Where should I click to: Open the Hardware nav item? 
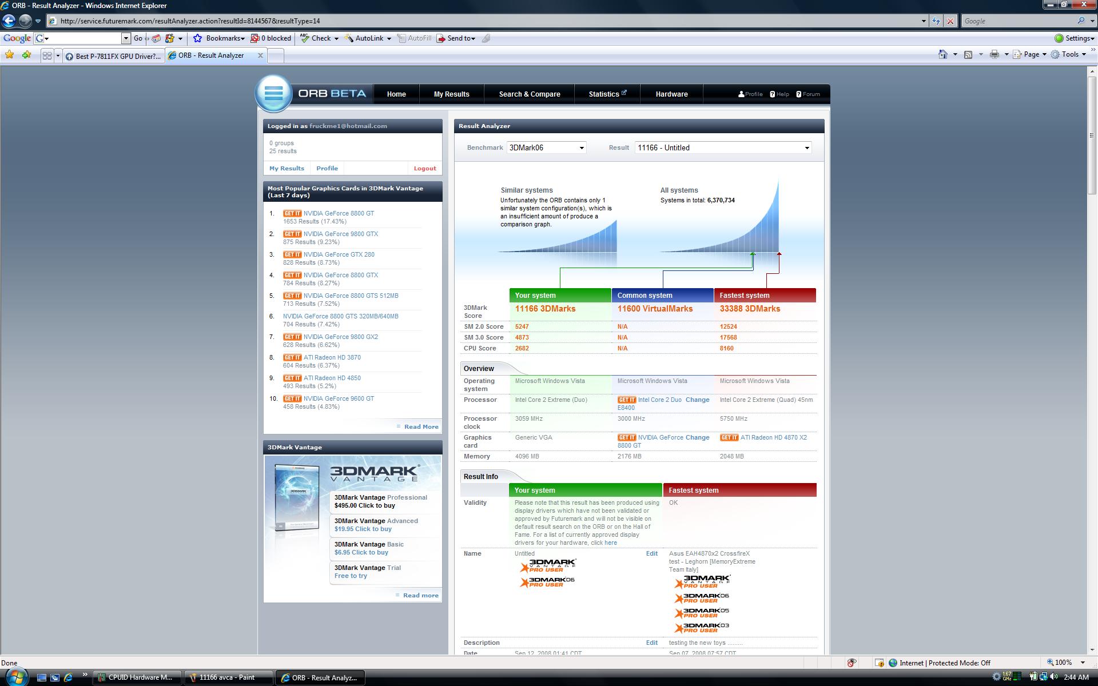click(671, 94)
